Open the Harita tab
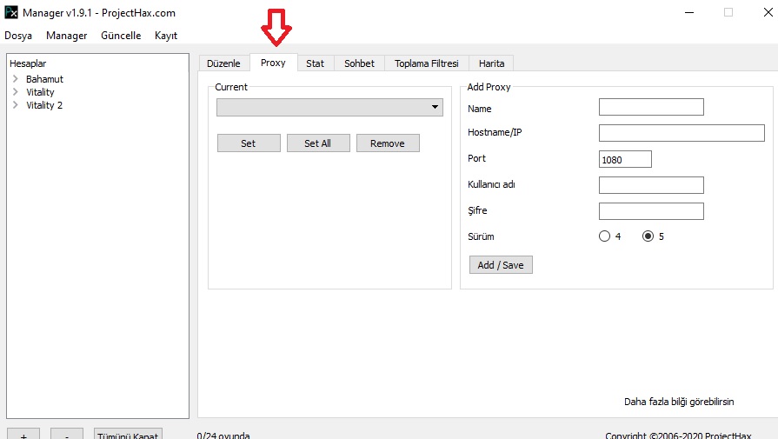 click(x=491, y=63)
